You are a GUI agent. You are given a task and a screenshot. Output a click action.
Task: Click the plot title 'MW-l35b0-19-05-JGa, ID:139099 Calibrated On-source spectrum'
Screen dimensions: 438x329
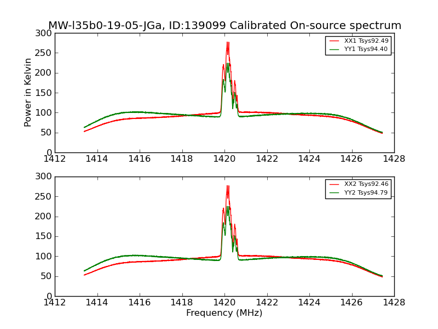pyautogui.click(x=224, y=25)
